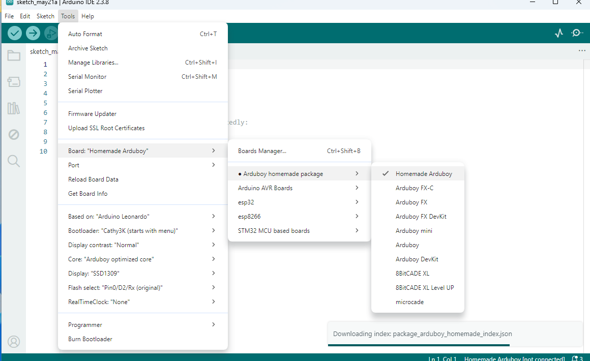Open the Edit menu
This screenshot has width=590, height=361.
click(x=25, y=16)
